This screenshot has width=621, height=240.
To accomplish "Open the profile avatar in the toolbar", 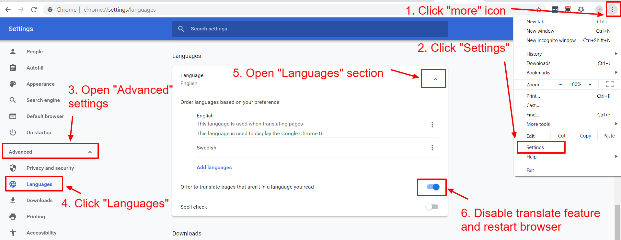I will click(599, 9).
